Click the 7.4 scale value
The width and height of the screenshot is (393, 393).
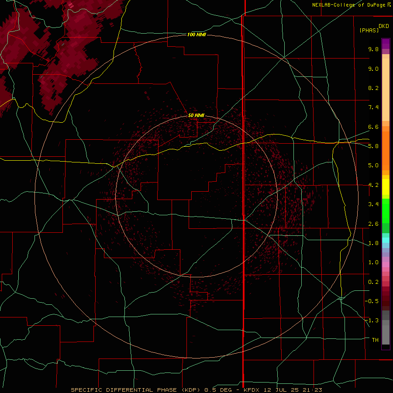tap(373, 107)
